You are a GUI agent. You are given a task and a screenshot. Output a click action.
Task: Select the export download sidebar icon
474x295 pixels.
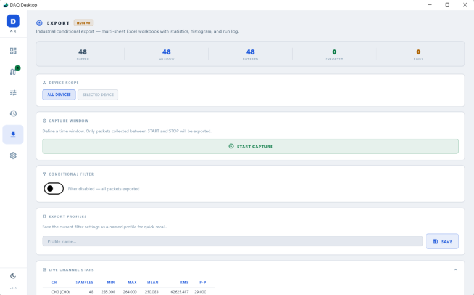point(13,134)
